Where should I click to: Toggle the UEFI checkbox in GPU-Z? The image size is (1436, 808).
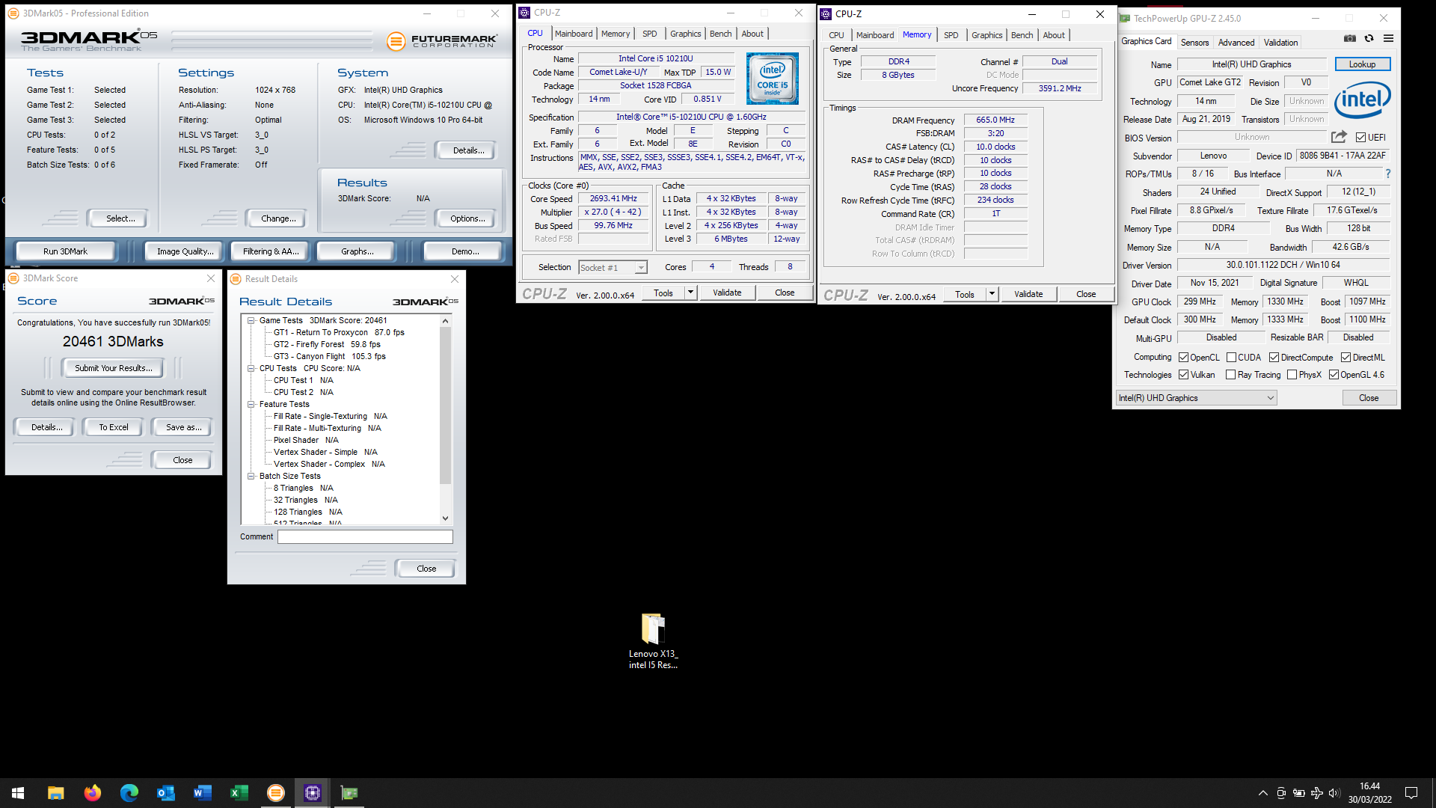1360,138
